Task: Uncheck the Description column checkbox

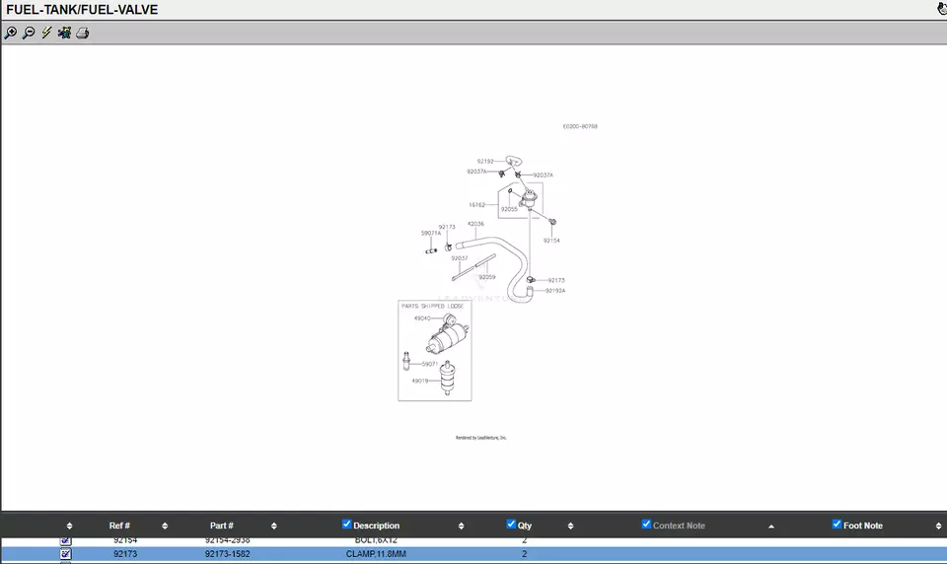Action: point(346,525)
